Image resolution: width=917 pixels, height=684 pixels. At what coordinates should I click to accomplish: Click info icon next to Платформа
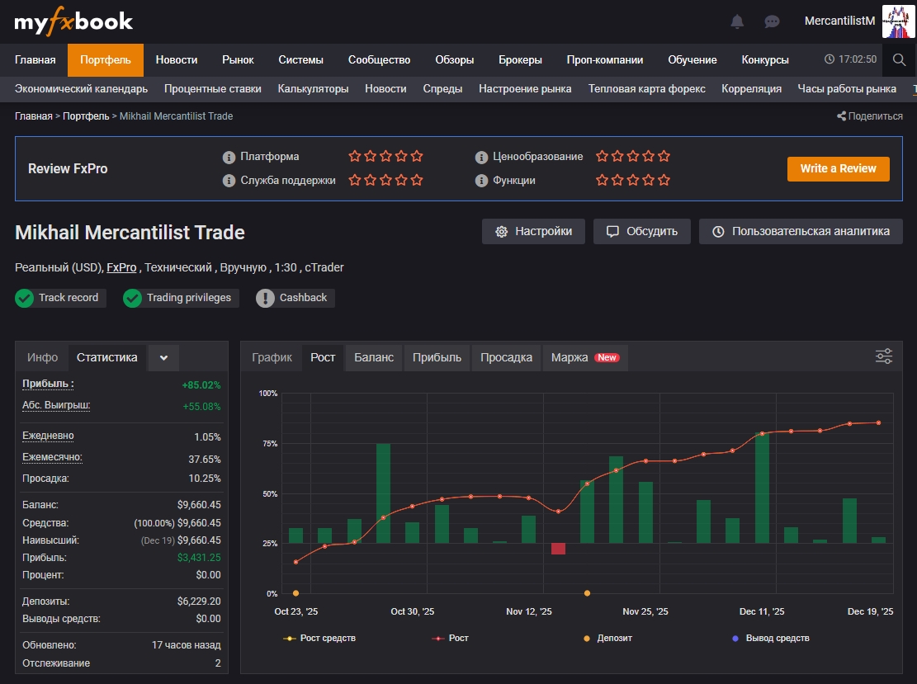tap(229, 157)
